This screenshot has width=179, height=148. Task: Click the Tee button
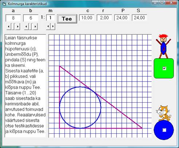click(x=67, y=19)
